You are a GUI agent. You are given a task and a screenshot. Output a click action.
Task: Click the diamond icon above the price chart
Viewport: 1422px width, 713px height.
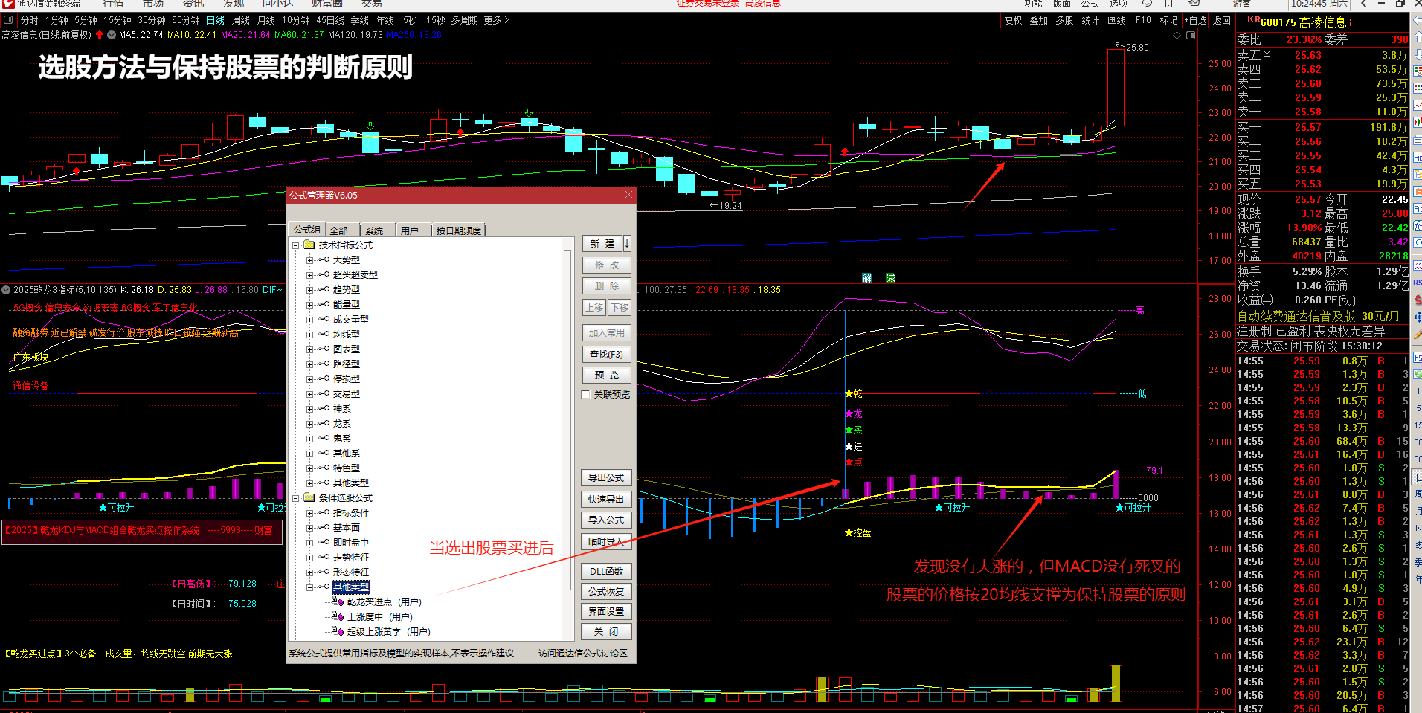point(1177,35)
